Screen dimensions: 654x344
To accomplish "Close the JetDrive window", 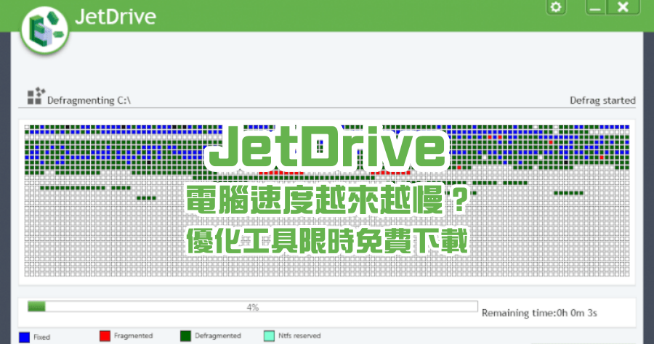I will coord(623,7).
